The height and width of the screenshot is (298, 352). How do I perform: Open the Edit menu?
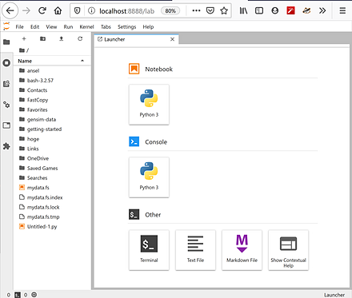tap(34, 27)
